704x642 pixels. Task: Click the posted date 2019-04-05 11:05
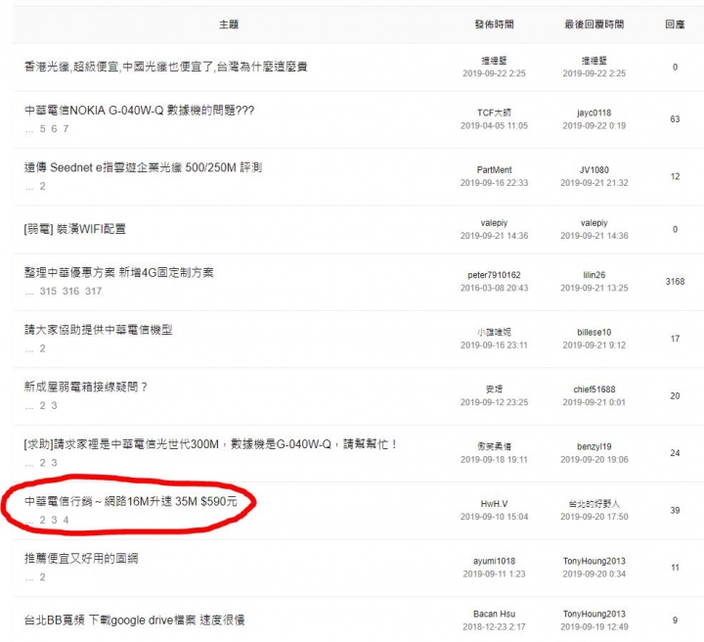[494, 125]
